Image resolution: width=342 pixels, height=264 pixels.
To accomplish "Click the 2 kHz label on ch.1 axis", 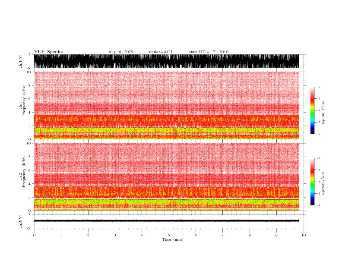I will point(30,126).
